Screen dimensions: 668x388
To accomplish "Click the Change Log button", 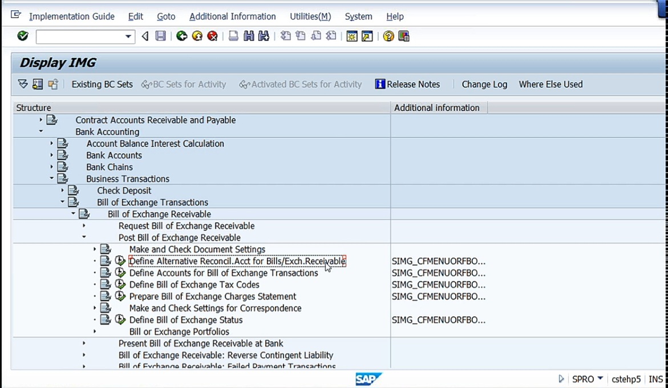I will click(484, 84).
